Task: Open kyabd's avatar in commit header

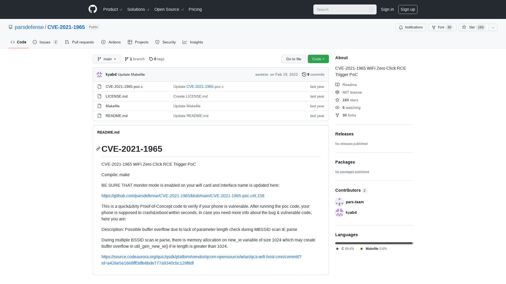Action: pyautogui.click(x=99, y=74)
